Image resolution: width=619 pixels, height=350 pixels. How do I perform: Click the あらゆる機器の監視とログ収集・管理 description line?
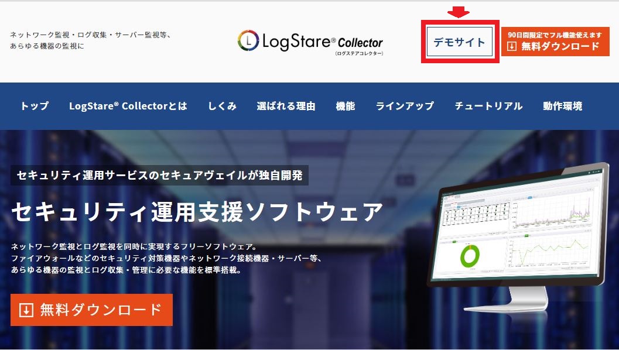126,270
